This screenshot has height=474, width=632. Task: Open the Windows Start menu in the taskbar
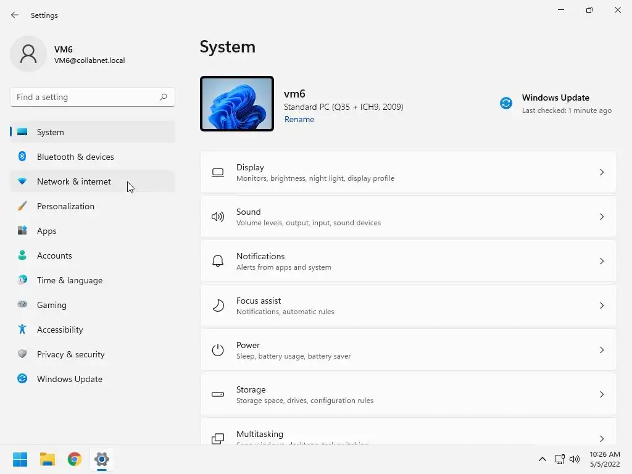click(x=20, y=459)
